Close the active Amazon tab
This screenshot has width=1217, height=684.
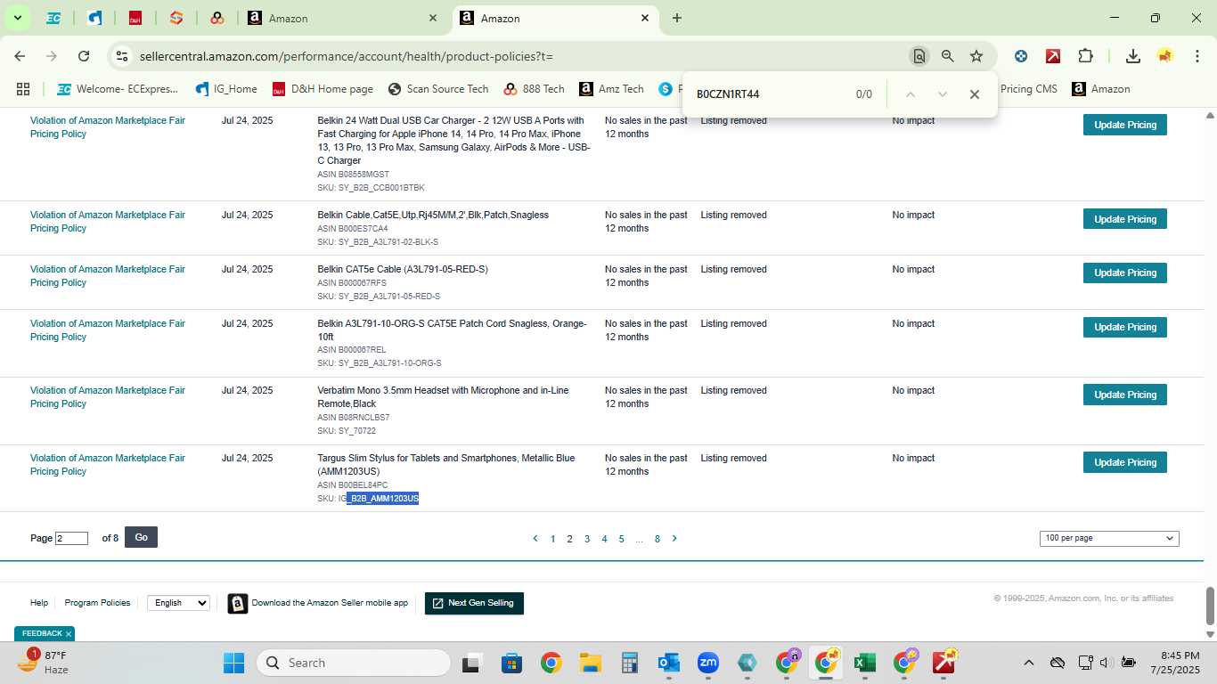tap(645, 18)
